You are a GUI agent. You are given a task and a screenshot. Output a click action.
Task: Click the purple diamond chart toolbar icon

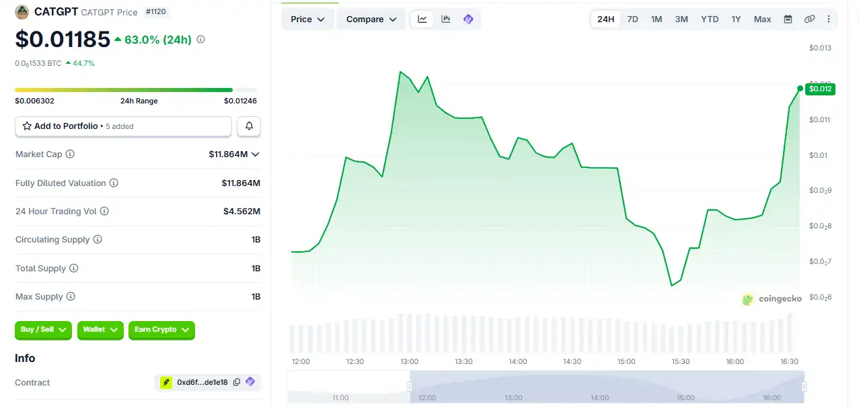pyautogui.click(x=468, y=19)
